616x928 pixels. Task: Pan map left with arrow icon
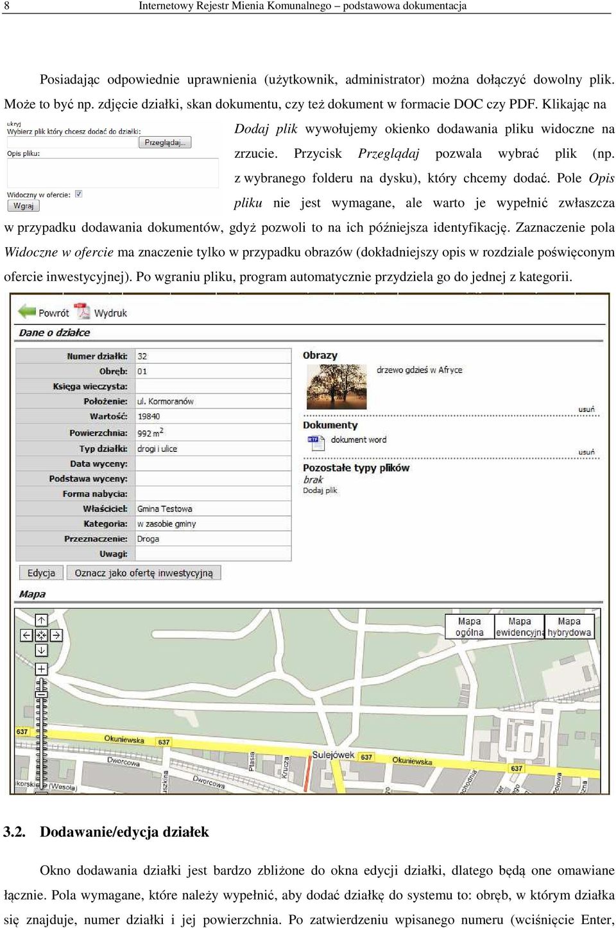point(26,635)
